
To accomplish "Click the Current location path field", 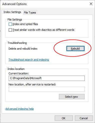I will (47, 78).
